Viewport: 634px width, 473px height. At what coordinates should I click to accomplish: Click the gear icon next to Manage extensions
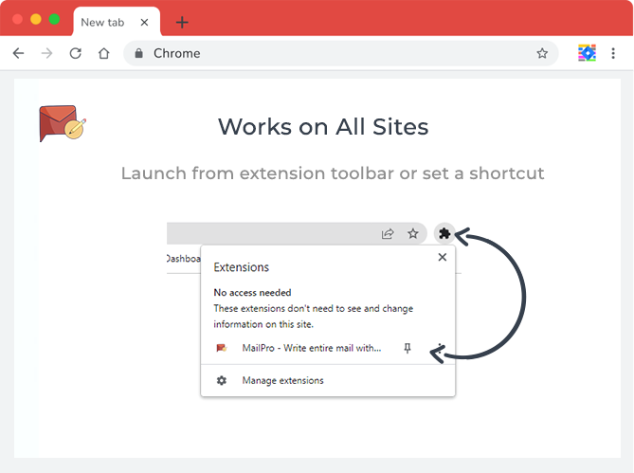tap(222, 380)
